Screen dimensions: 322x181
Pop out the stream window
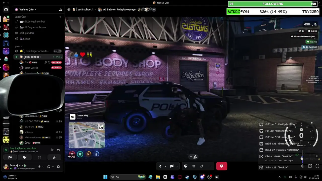pyautogui.click(x=310, y=166)
